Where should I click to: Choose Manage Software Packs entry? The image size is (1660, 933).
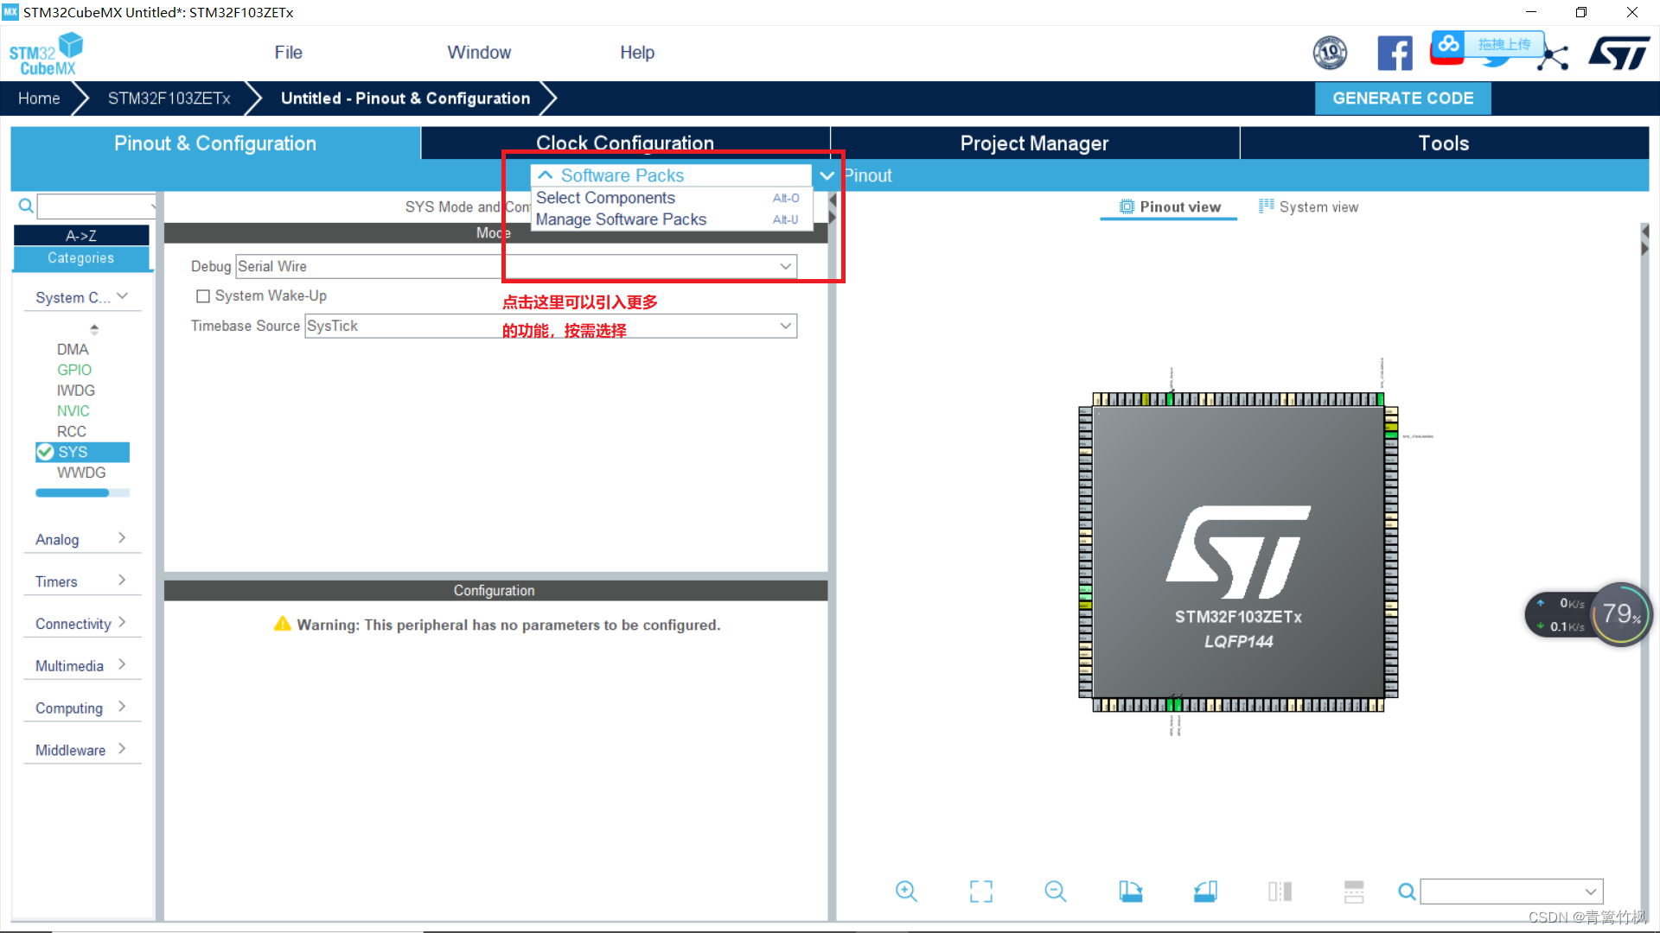coord(671,219)
